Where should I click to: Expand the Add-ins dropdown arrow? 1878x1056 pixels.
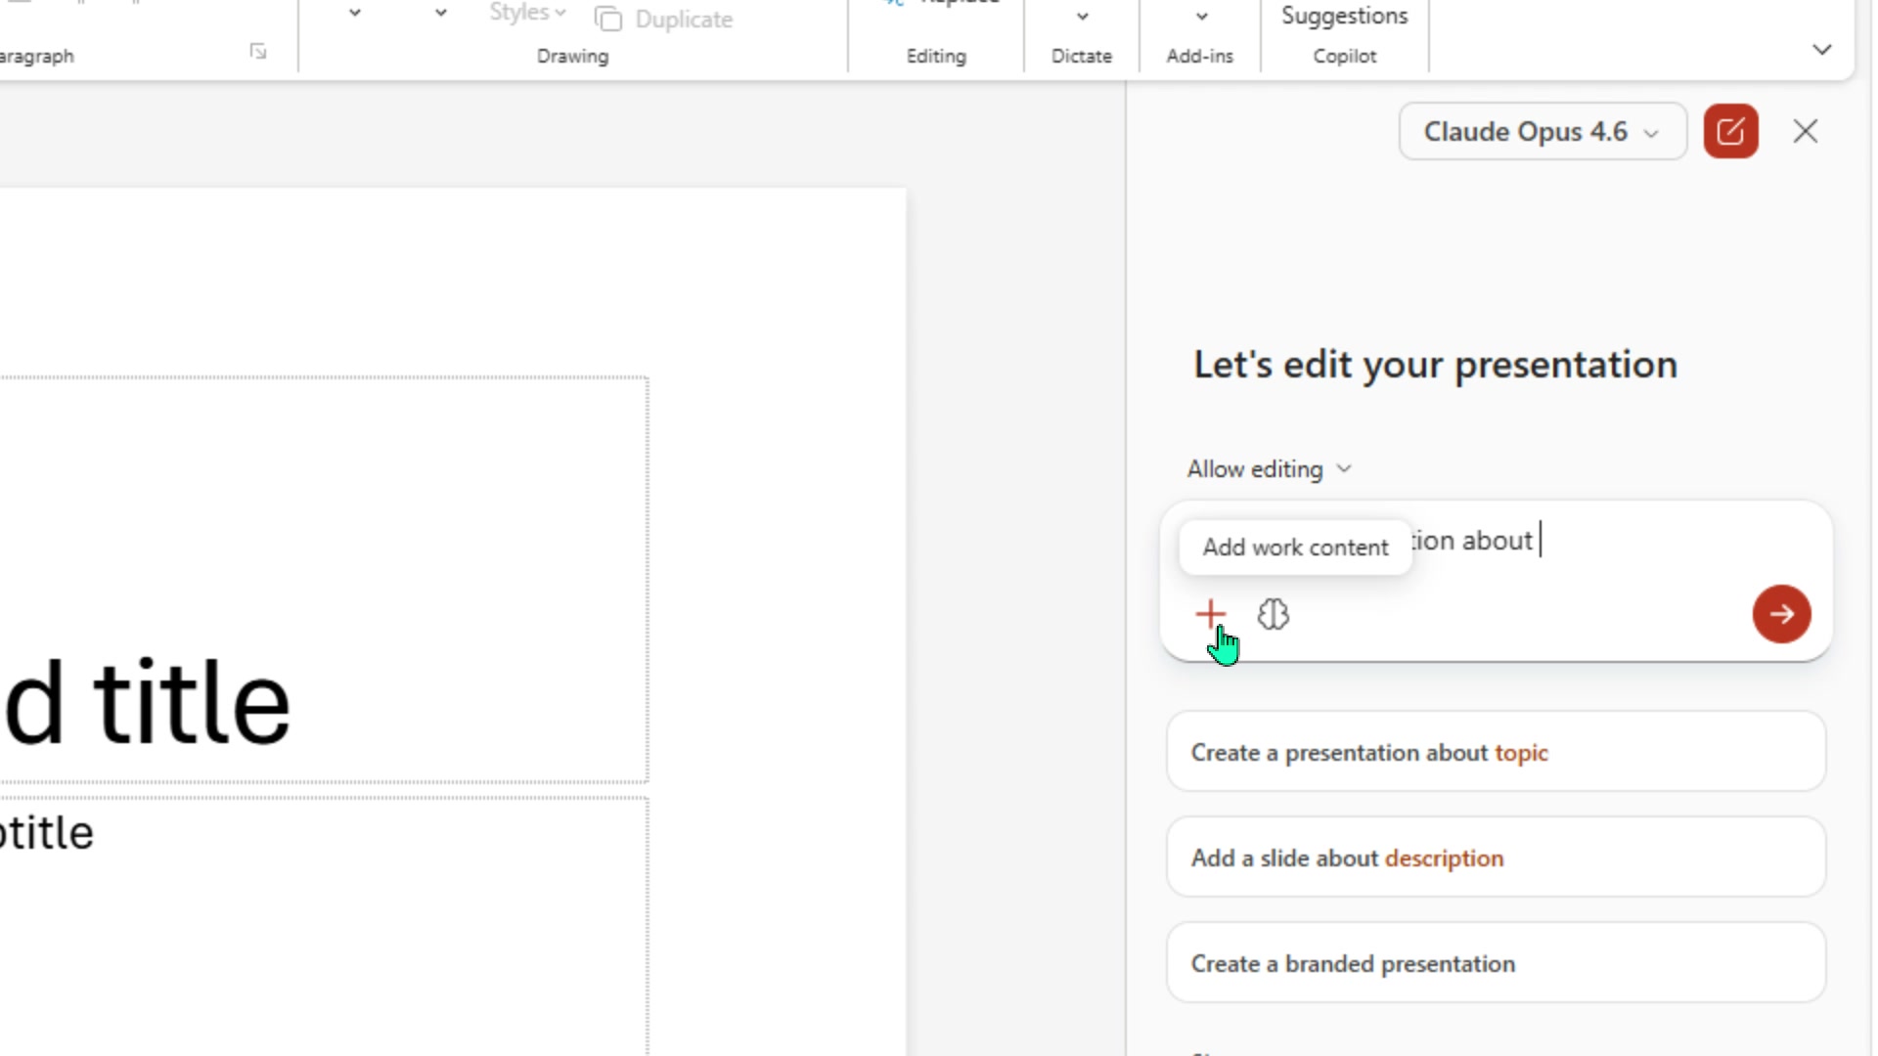[x=1201, y=17]
